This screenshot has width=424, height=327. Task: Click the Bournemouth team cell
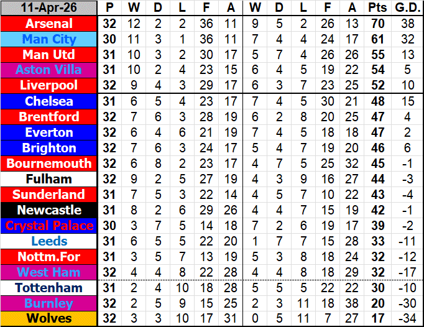tap(49, 163)
